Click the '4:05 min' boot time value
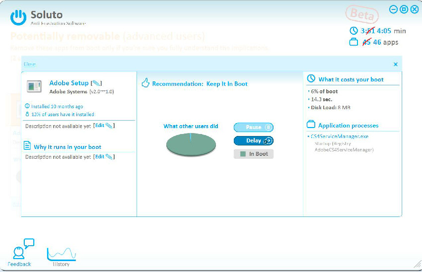 coord(391,31)
